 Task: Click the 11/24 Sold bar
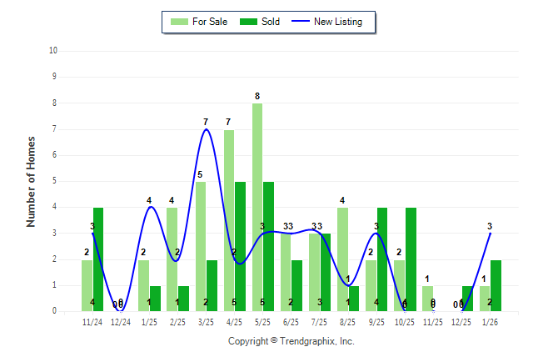(98, 259)
